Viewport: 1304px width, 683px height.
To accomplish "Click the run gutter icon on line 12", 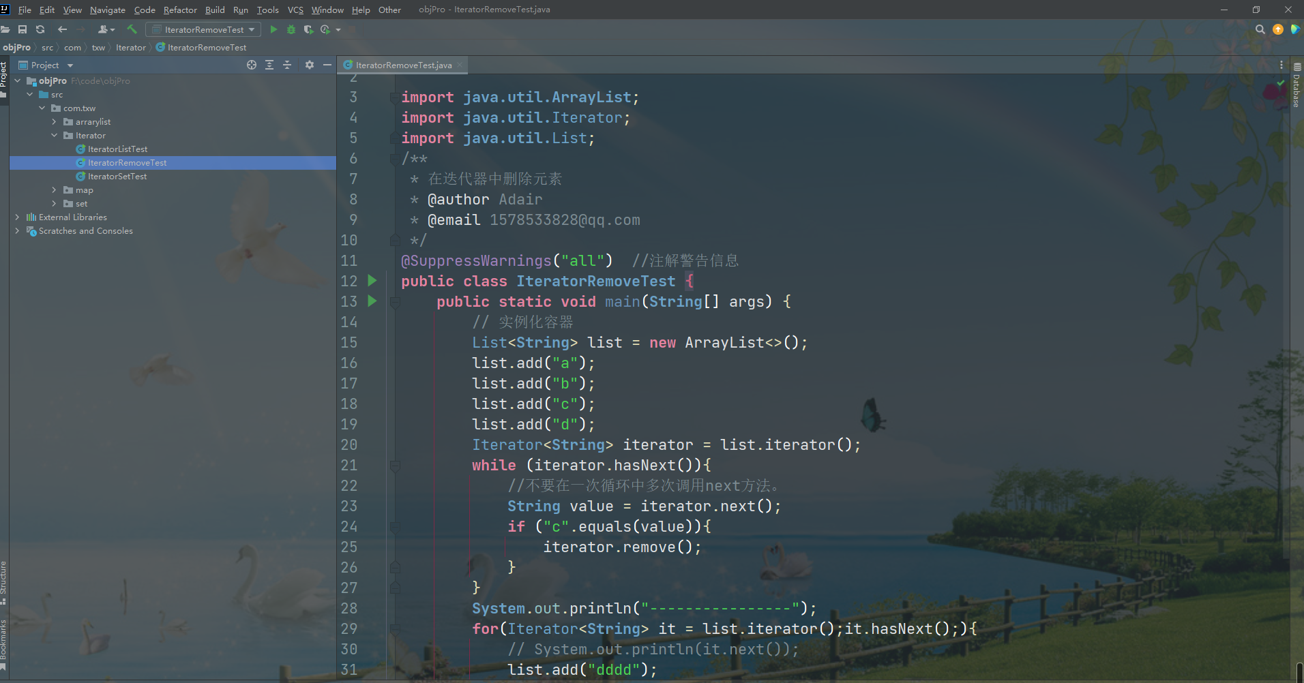I will pos(372,280).
